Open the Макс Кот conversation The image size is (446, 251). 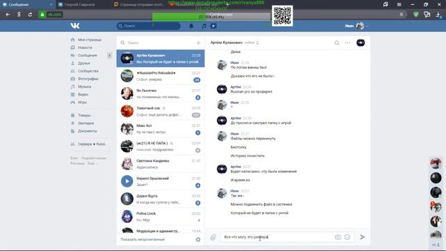tap(160, 128)
